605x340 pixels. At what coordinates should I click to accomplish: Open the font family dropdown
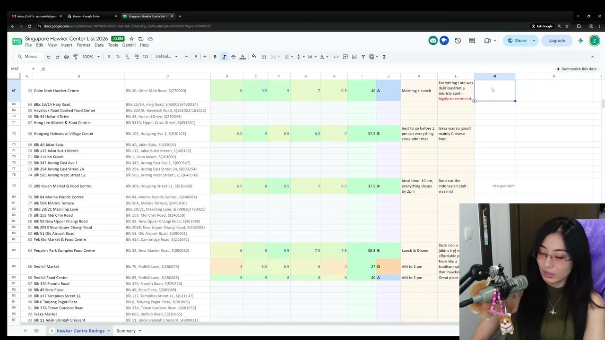tap(166, 57)
